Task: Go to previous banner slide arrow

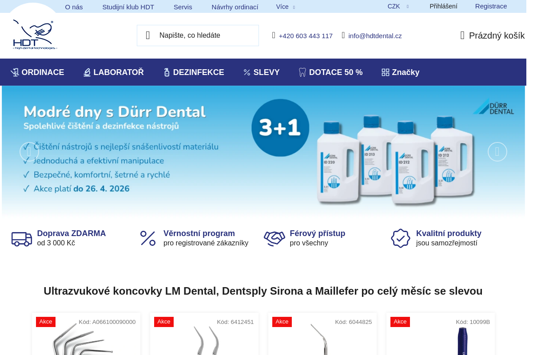Action: [x=29, y=152]
